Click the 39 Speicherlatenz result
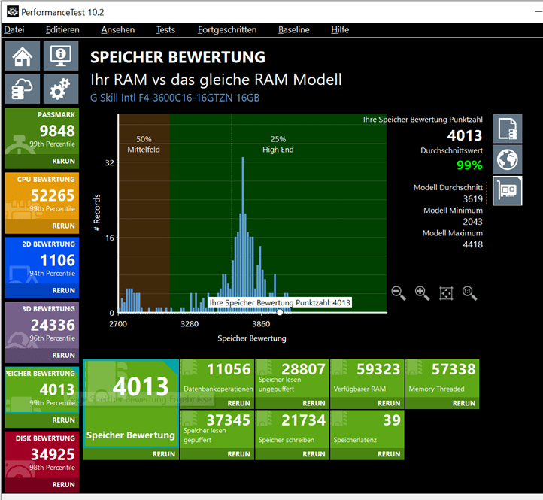The image size is (543, 500). [368, 429]
